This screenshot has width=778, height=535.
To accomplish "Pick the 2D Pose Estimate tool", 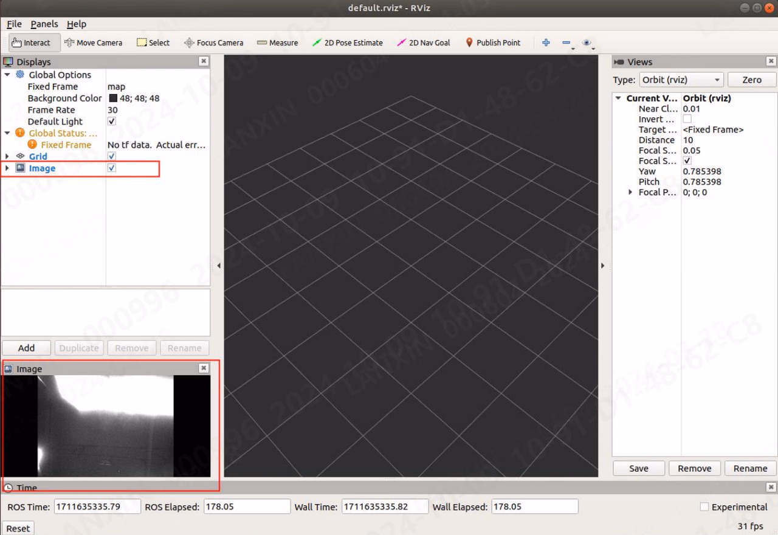I will [347, 43].
